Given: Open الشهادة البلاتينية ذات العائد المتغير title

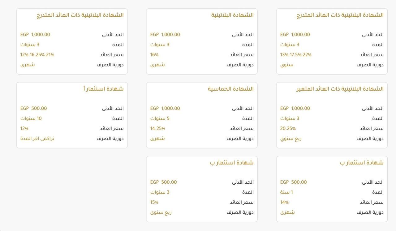Looking at the screenshot, I should (340, 89).
